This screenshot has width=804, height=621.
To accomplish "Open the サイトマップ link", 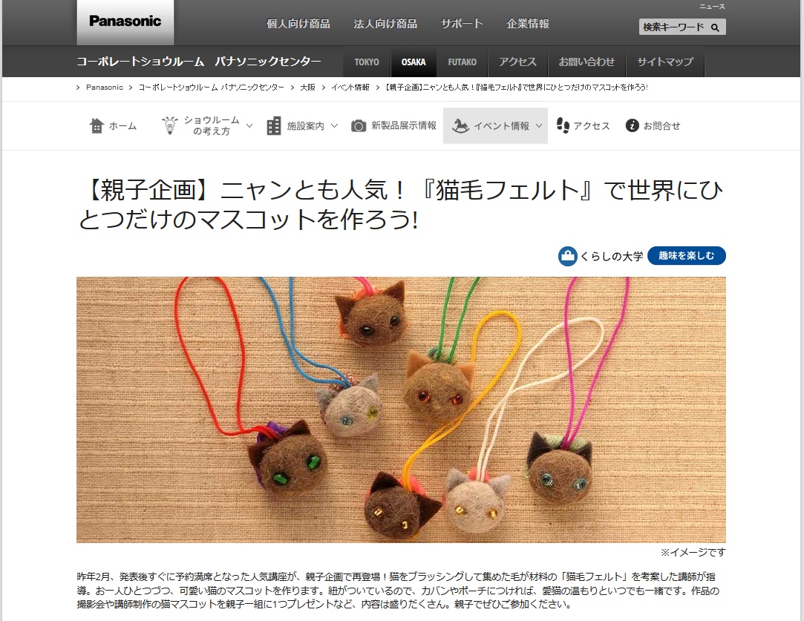I will click(665, 62).
